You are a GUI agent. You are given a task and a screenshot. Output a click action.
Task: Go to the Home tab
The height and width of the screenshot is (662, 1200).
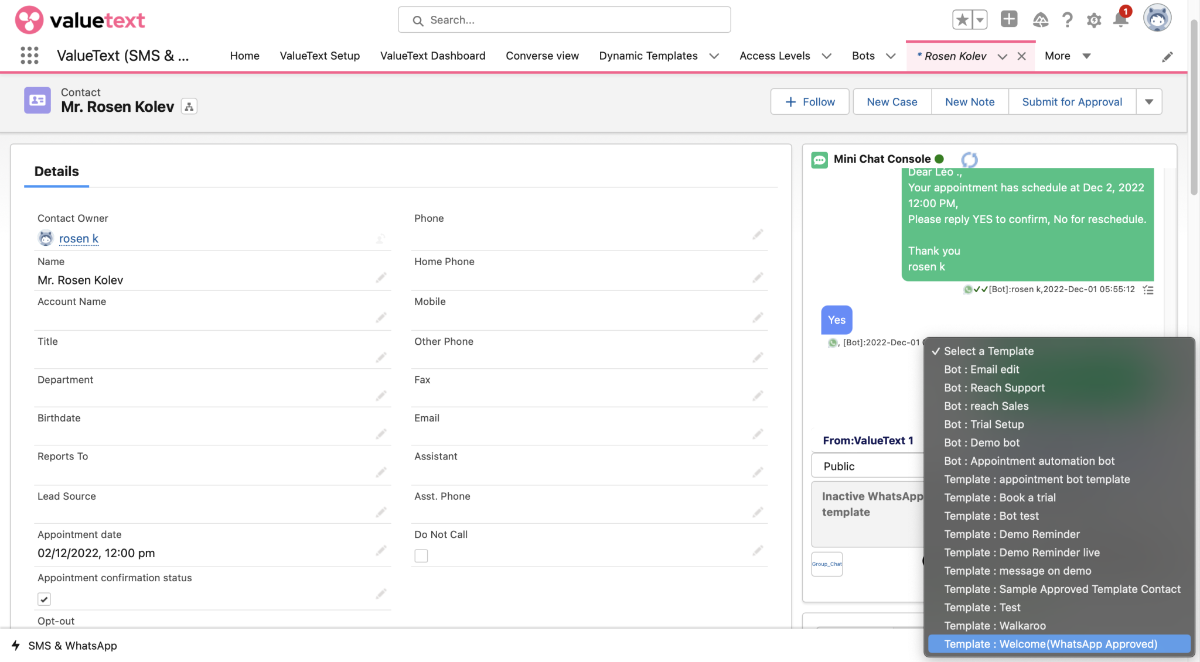click(244, 56)
